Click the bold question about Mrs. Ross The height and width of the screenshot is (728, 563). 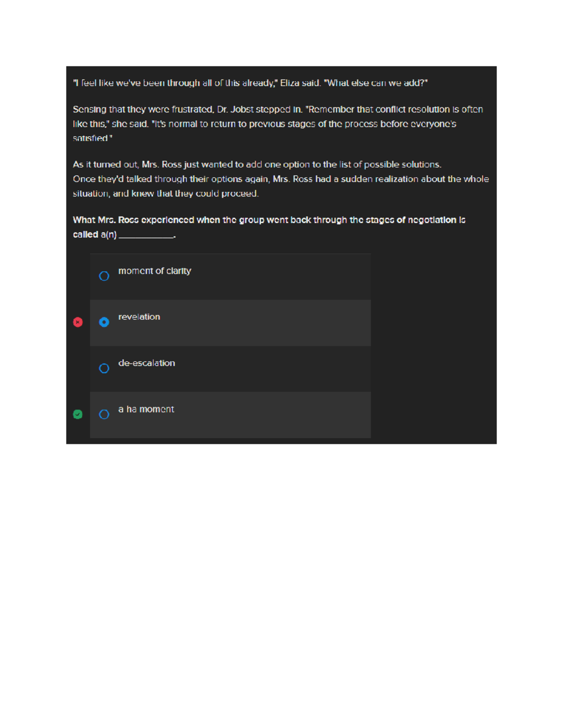point(269,227)
